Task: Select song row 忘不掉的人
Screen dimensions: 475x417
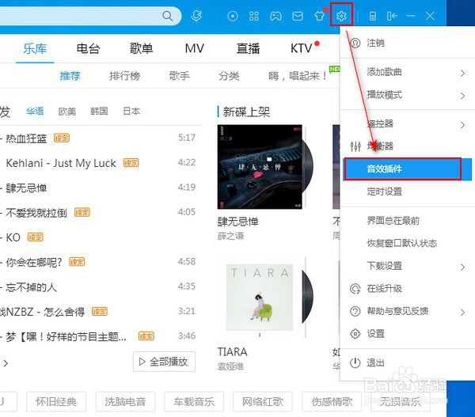Action: (99, 286)
